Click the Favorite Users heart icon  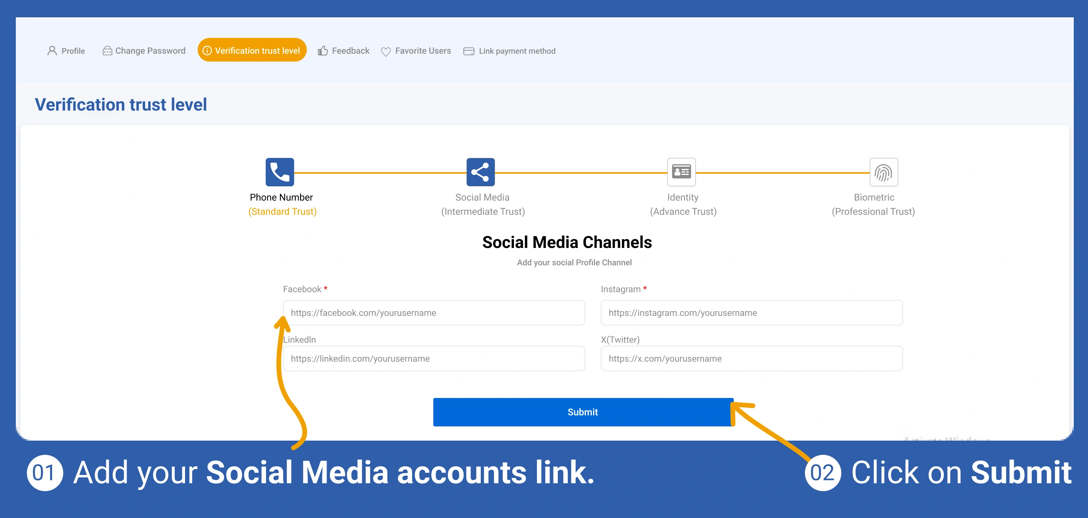[385, 51]
